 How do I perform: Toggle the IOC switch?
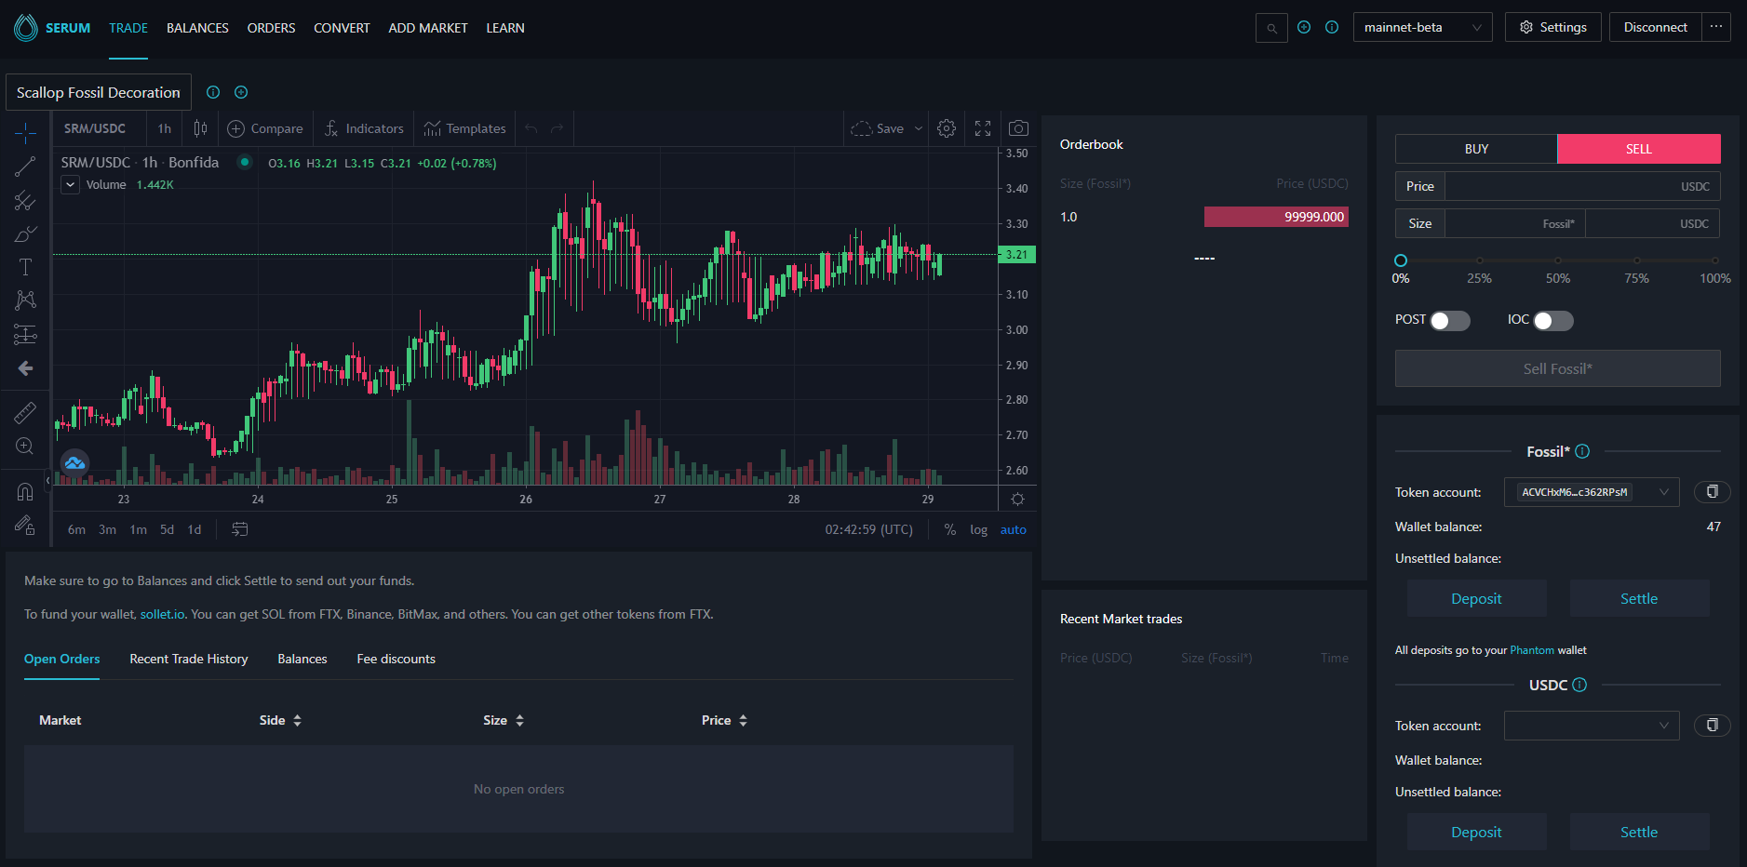[1553, 321]
